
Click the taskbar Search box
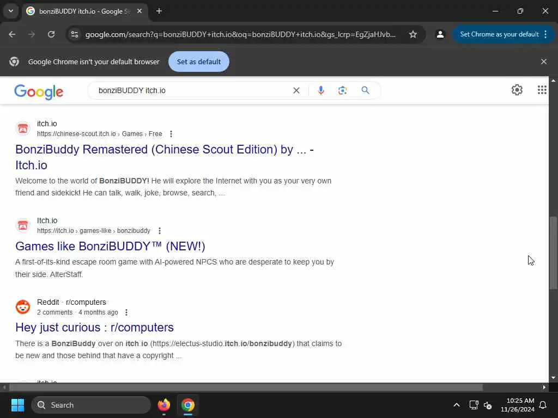(x=91, y=405)
